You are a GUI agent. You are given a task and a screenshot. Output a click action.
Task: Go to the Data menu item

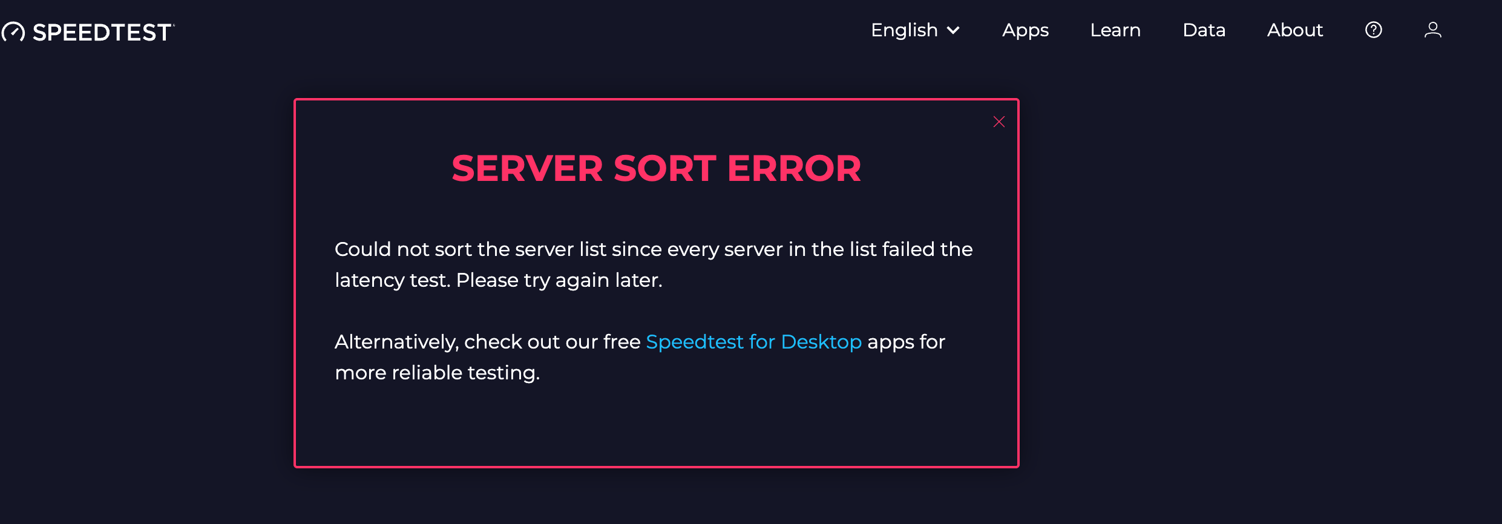pyautogui.click(x=1204, y=30)
